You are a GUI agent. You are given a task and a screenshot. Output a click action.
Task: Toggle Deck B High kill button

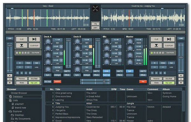[x=90, y=47]
